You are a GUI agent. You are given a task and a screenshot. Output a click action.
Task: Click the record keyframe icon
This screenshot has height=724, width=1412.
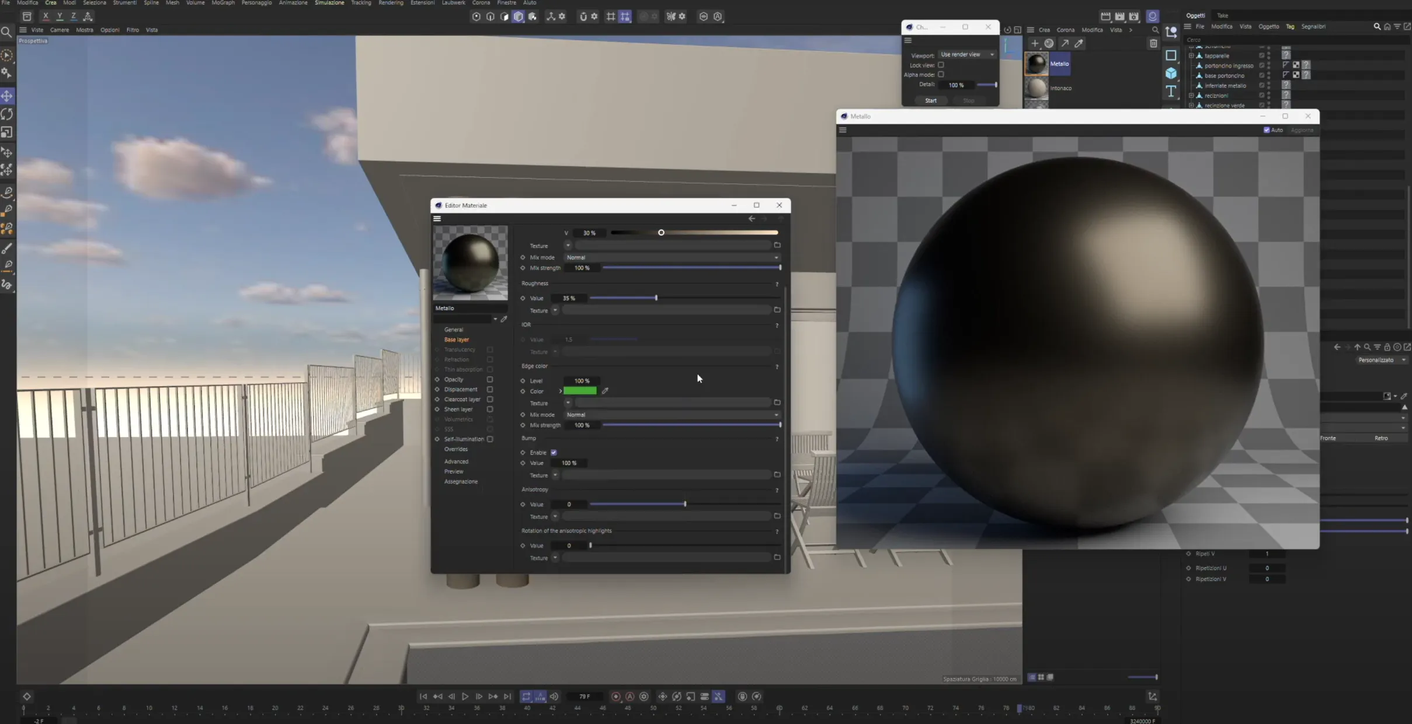click(x=615, y=697)
